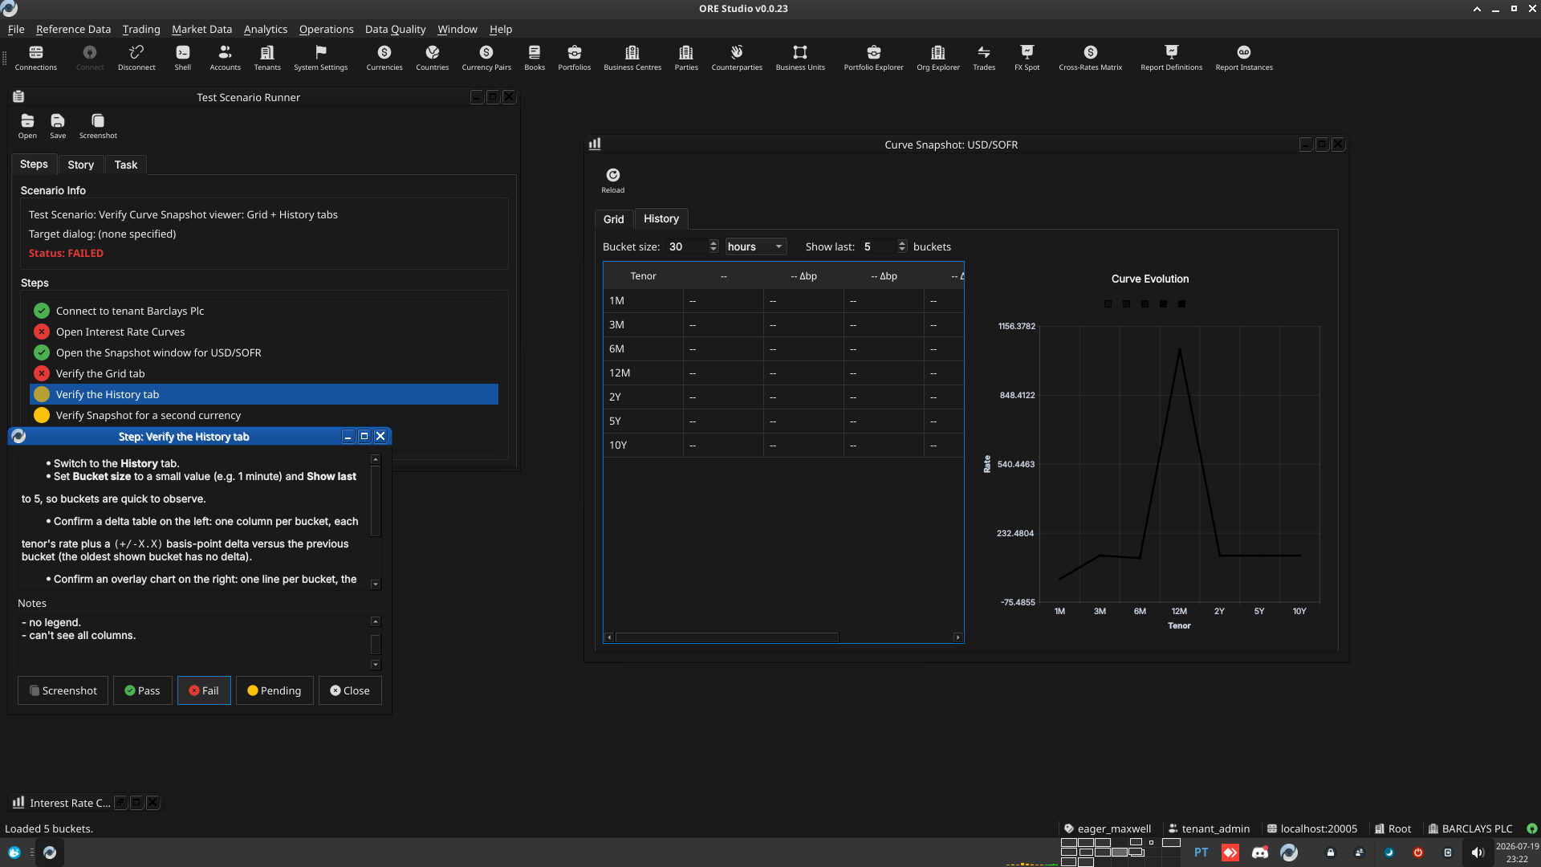Open the Currencies toolbar icon

(384, 57)
